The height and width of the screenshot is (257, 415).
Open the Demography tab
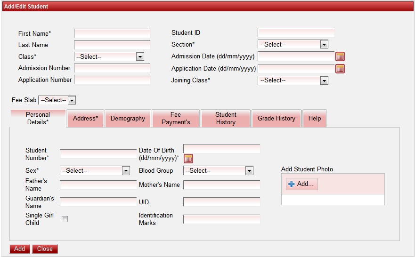point(128,119)
